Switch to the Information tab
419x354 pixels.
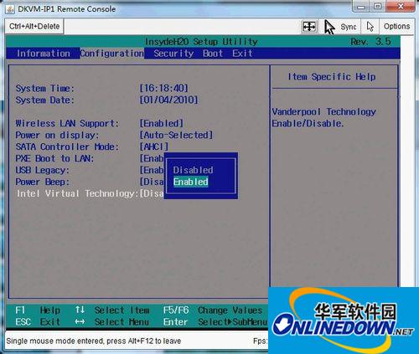click(x=44, y=54)
